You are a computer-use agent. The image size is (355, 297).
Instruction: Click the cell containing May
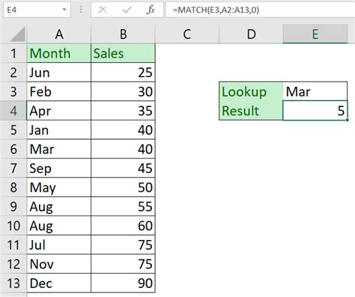[59, 187]
